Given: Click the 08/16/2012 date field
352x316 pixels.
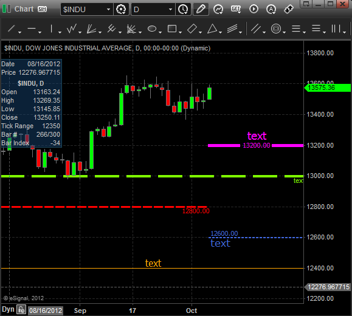Looking at the screenshot, I should coord(46,311).
